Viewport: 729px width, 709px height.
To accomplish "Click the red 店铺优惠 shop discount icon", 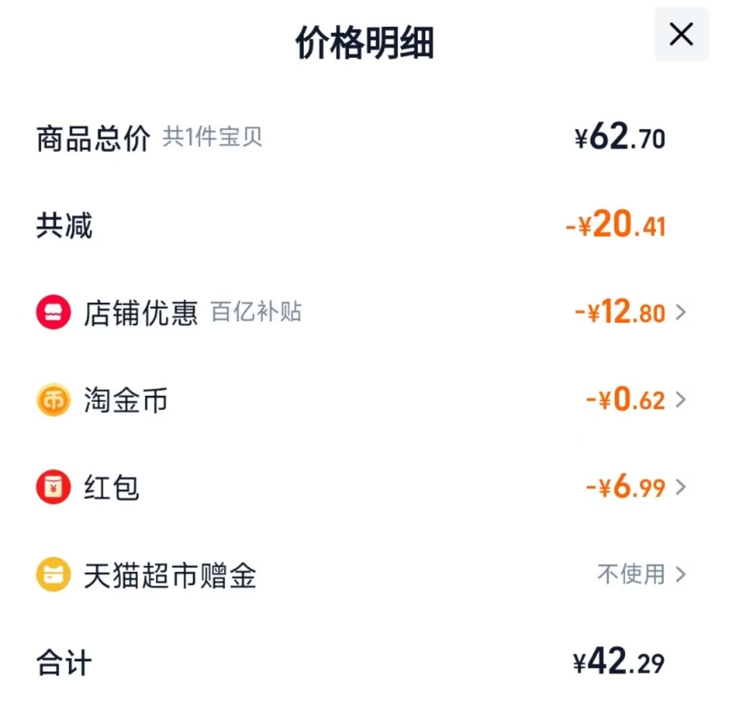I will coord(53,312).
